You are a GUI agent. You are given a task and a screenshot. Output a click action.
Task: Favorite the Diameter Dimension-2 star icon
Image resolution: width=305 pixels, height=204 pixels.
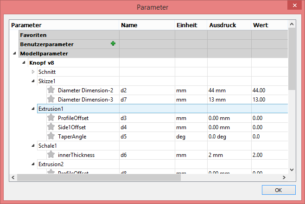click(51, 90)
